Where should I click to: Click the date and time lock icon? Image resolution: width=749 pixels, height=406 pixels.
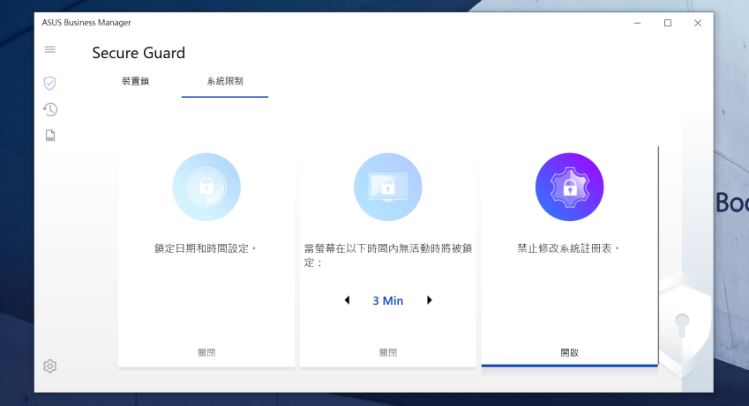206,187
